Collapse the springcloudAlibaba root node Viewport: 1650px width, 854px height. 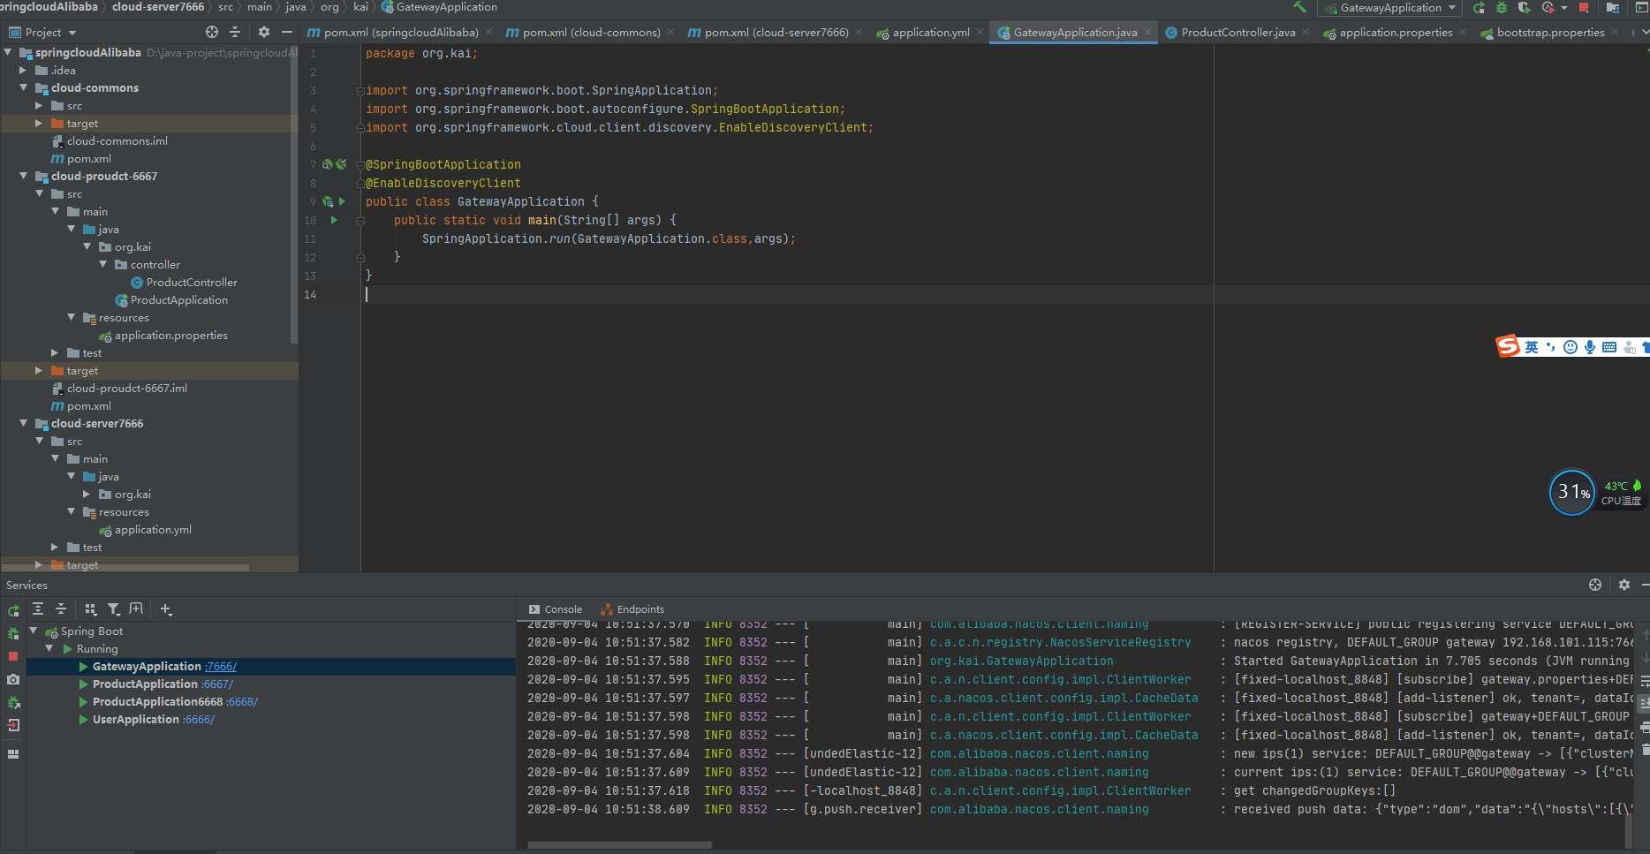tap(8, 53)
